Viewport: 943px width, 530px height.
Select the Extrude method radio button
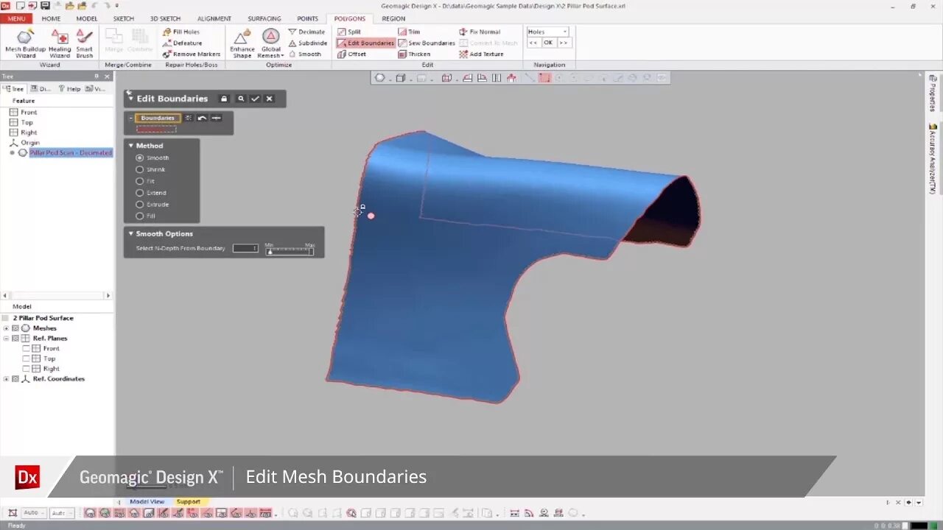point(139,205)
